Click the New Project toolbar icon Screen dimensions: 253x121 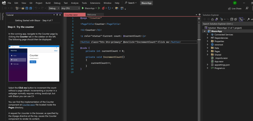17,8
